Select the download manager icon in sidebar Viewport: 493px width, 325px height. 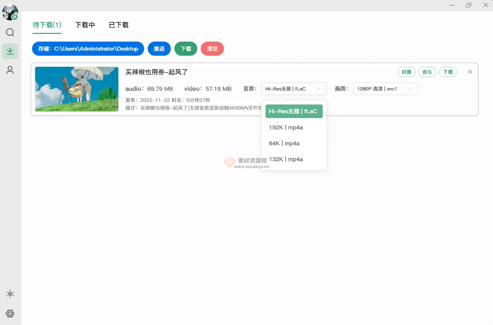(x=10, y=51)
